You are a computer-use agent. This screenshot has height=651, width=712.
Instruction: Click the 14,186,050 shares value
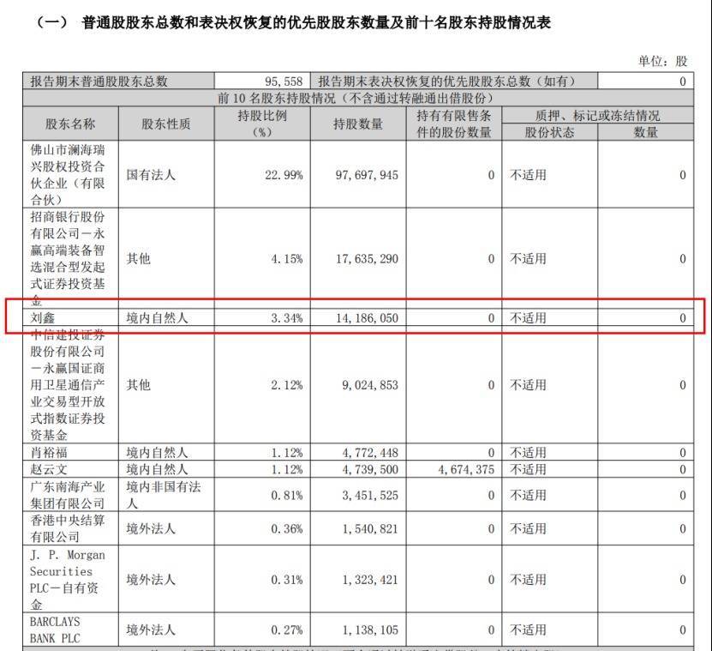[x=366, y=318]
